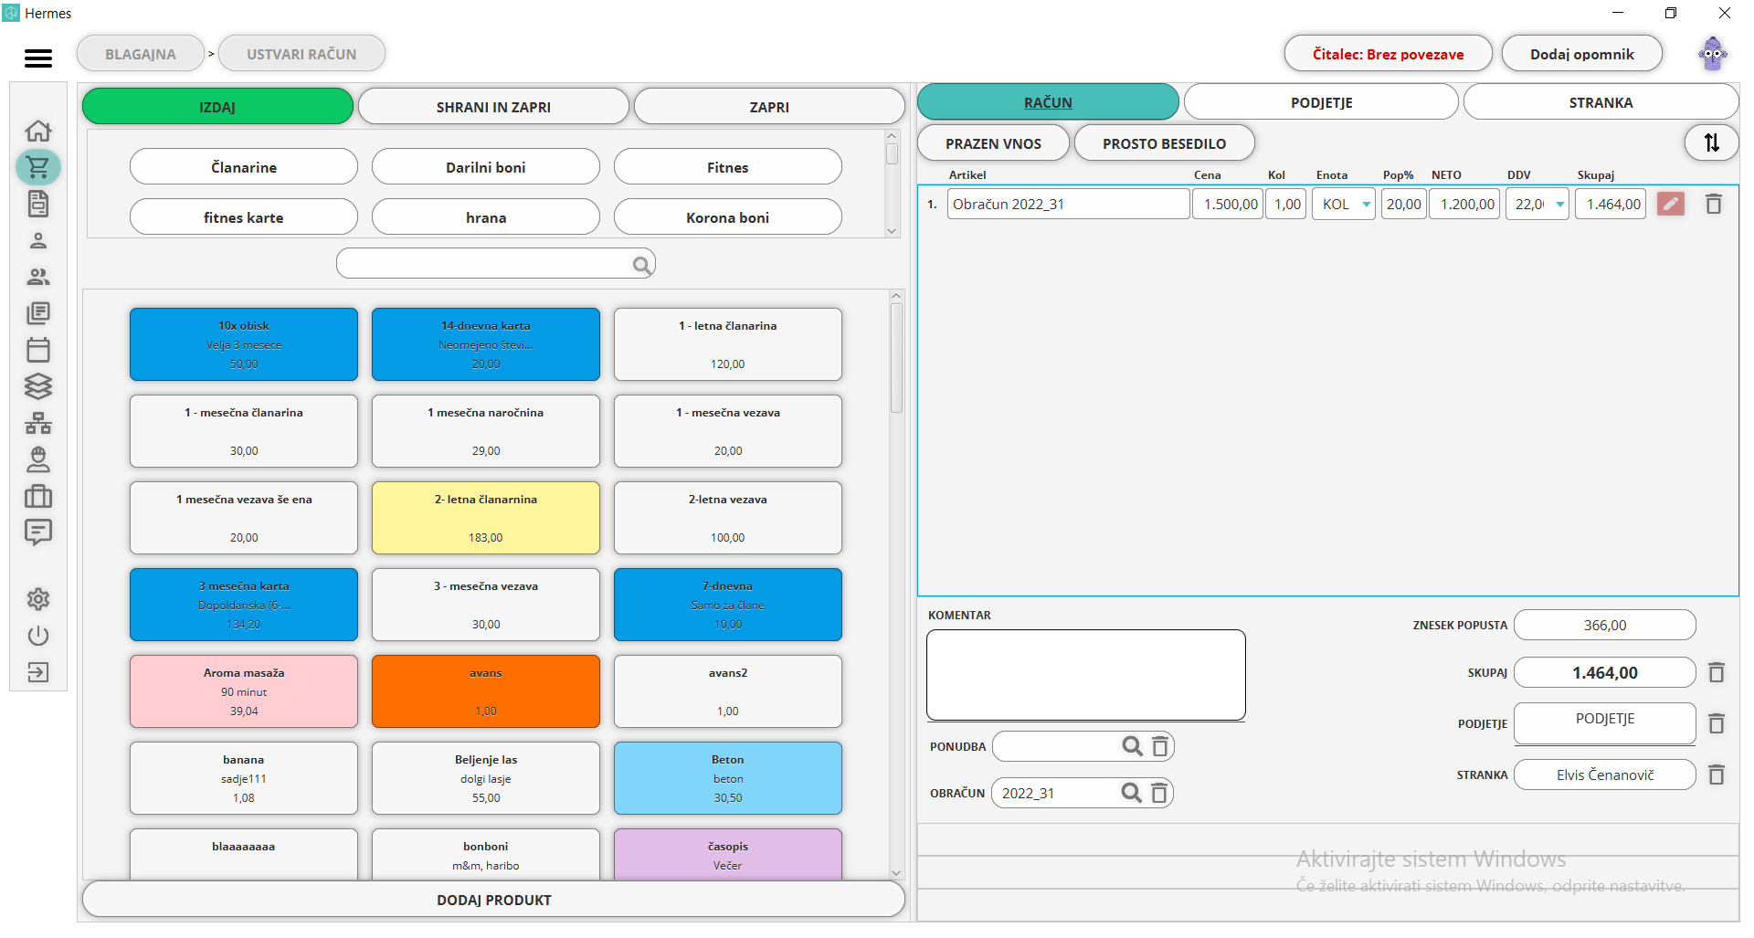This screenshot has height=938, width=1754.
Task: Open the calendar sidebar icon
Action: [x=38, y=350]
